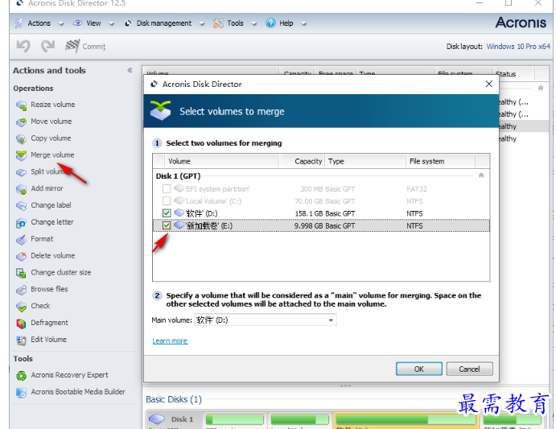Click the Browse files icon

coord(21,290)
